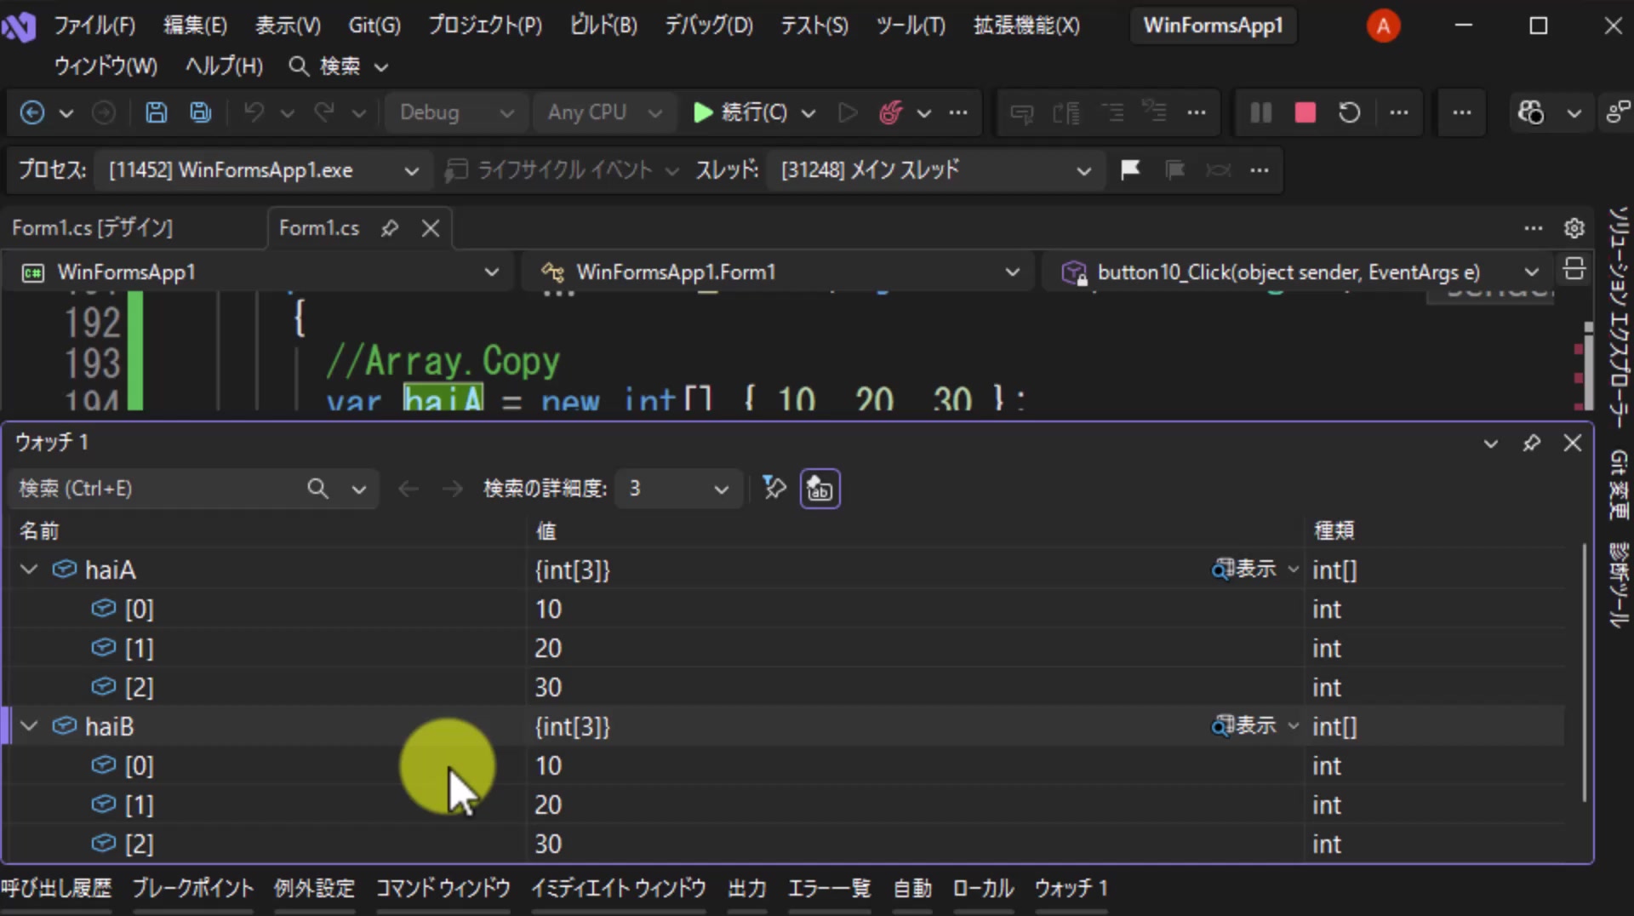Open the ブレークポイント tab at bottom

point(193,889)
